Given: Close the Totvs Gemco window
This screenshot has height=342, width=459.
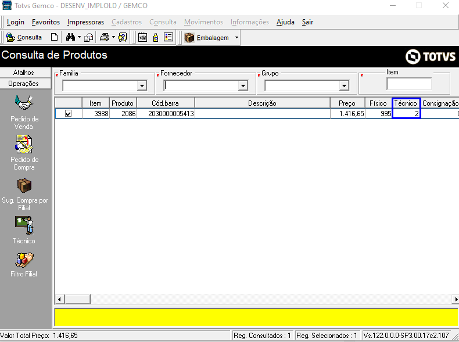Looking at the screenshot, I should click(x=446, y=5).
